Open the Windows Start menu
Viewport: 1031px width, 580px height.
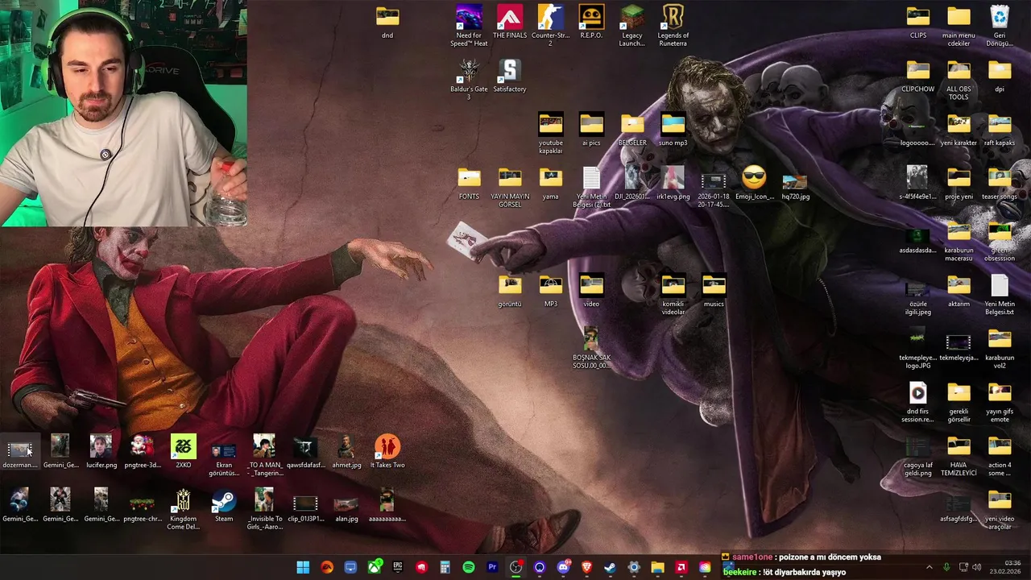pyautogui.click(x=303, y=568)
